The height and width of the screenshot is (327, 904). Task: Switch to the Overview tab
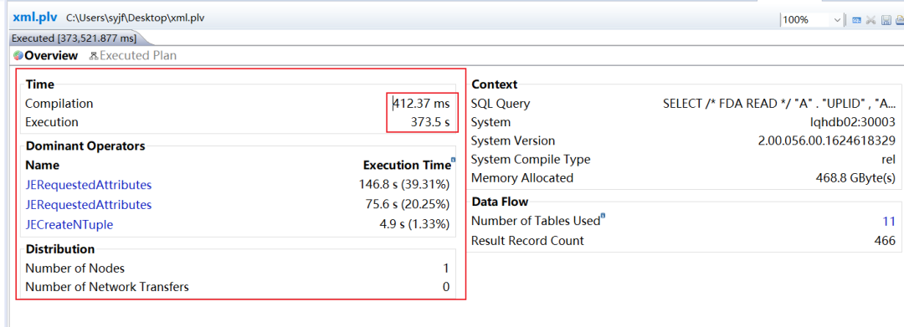[x=45, y=56]
